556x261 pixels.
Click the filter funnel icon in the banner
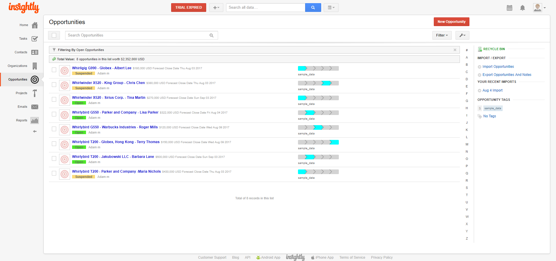click(x=54, y=50)
